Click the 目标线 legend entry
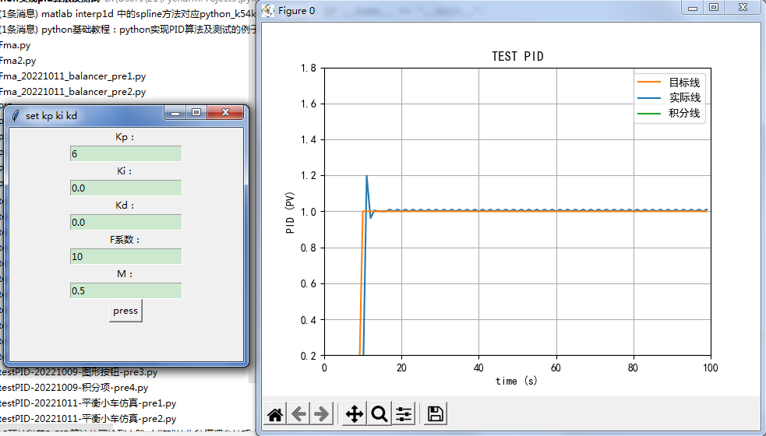The width and height of the screenshot is (766, 436). click(683, 83)
